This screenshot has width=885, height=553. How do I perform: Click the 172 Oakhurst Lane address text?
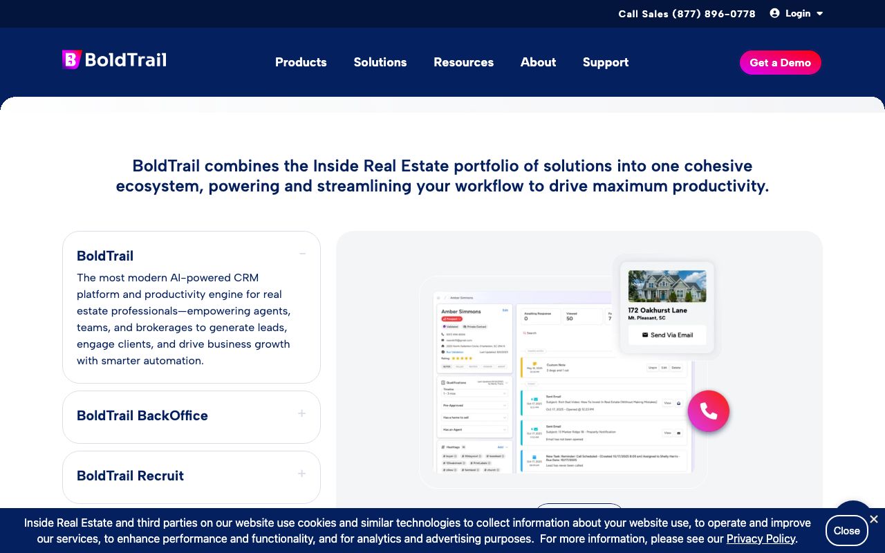[658, 310]
